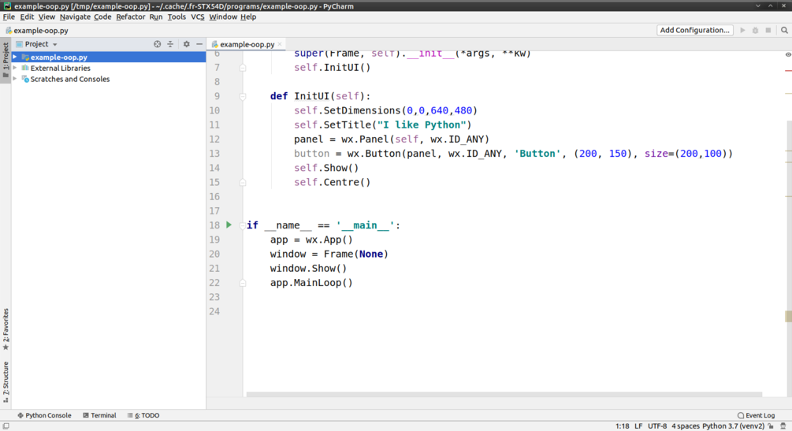
Task: Click the locate current file target icon
Action: point(158,44)
